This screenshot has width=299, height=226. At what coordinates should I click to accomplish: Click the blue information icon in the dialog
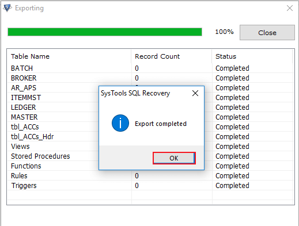(x=120, y=123)
